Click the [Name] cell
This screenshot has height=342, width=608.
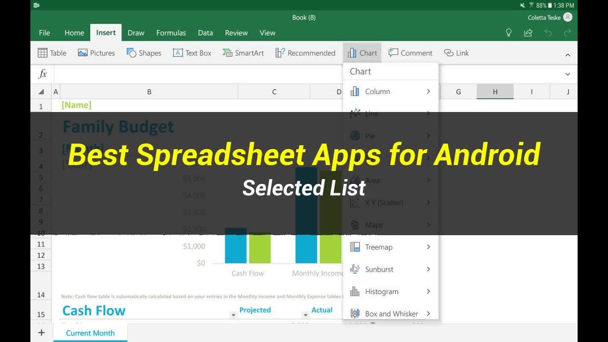click(x=76, y=105)
